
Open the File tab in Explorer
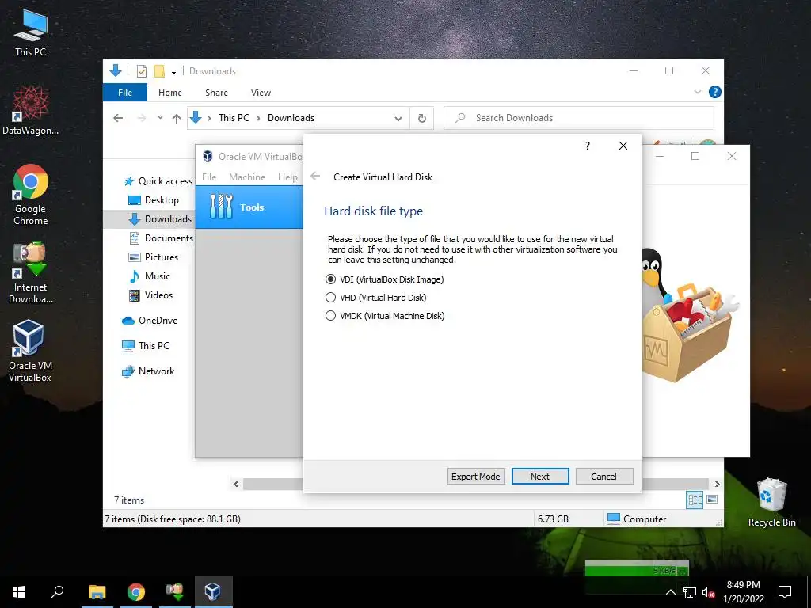click(125, 93)
